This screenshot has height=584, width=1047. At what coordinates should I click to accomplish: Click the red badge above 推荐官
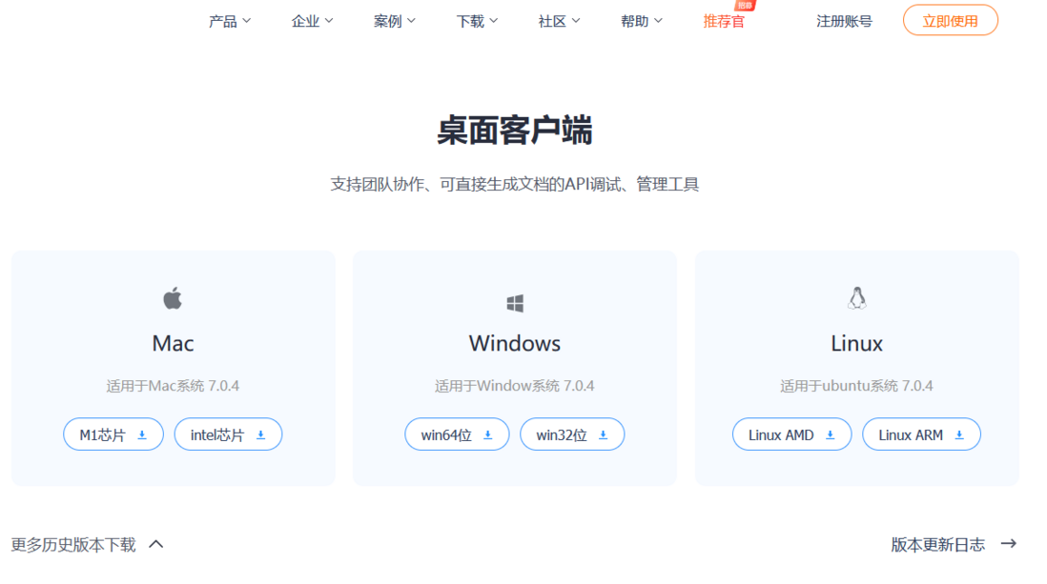click(x=743, y=7)
